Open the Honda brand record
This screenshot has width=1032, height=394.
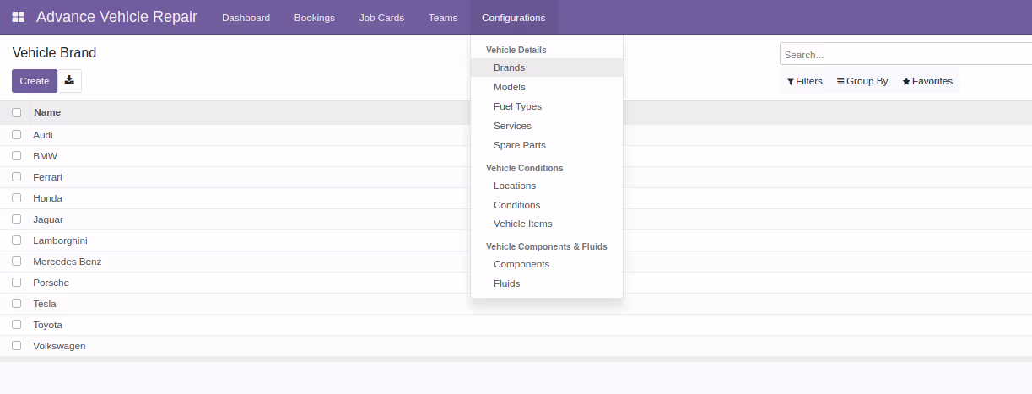(x=47, y=198)
